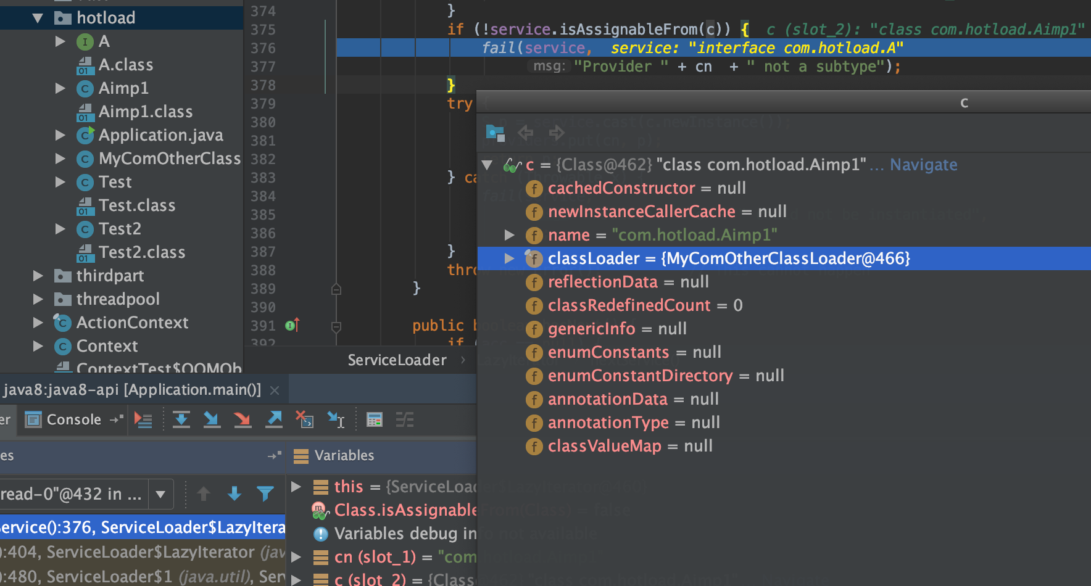
Task: Click the folder icon in the popup header
Action: [x=494, y=131]
